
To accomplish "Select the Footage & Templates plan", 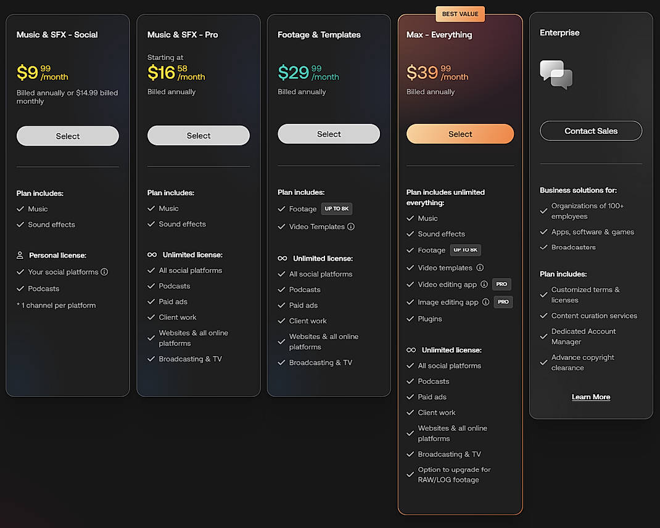I will pyautogui.click(x=329, y=134).
